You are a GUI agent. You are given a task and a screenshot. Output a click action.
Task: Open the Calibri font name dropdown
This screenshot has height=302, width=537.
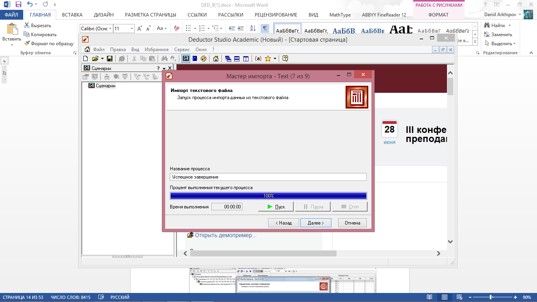pos(110,28)
